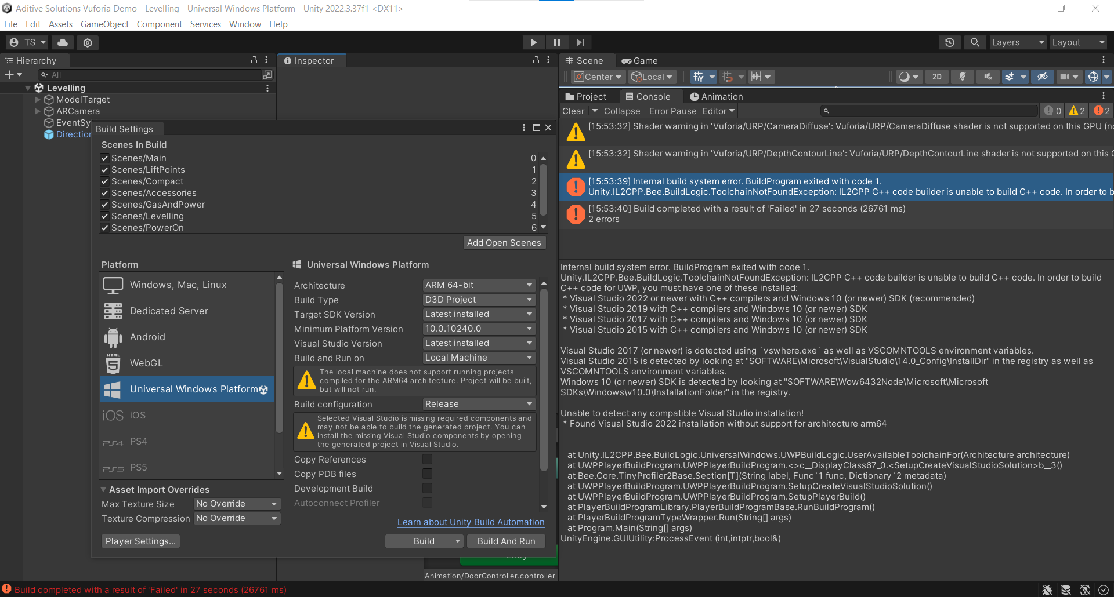This screenshot has width=1114, height=597.
Task: Open Max Texture Size override dropdown
Action: point(237,504)
